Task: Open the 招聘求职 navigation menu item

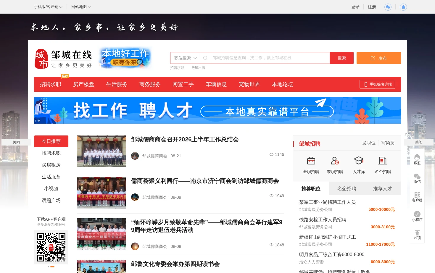Action: click(51, 84)
